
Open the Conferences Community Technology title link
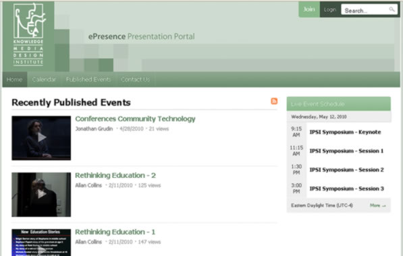click(135, 119)
